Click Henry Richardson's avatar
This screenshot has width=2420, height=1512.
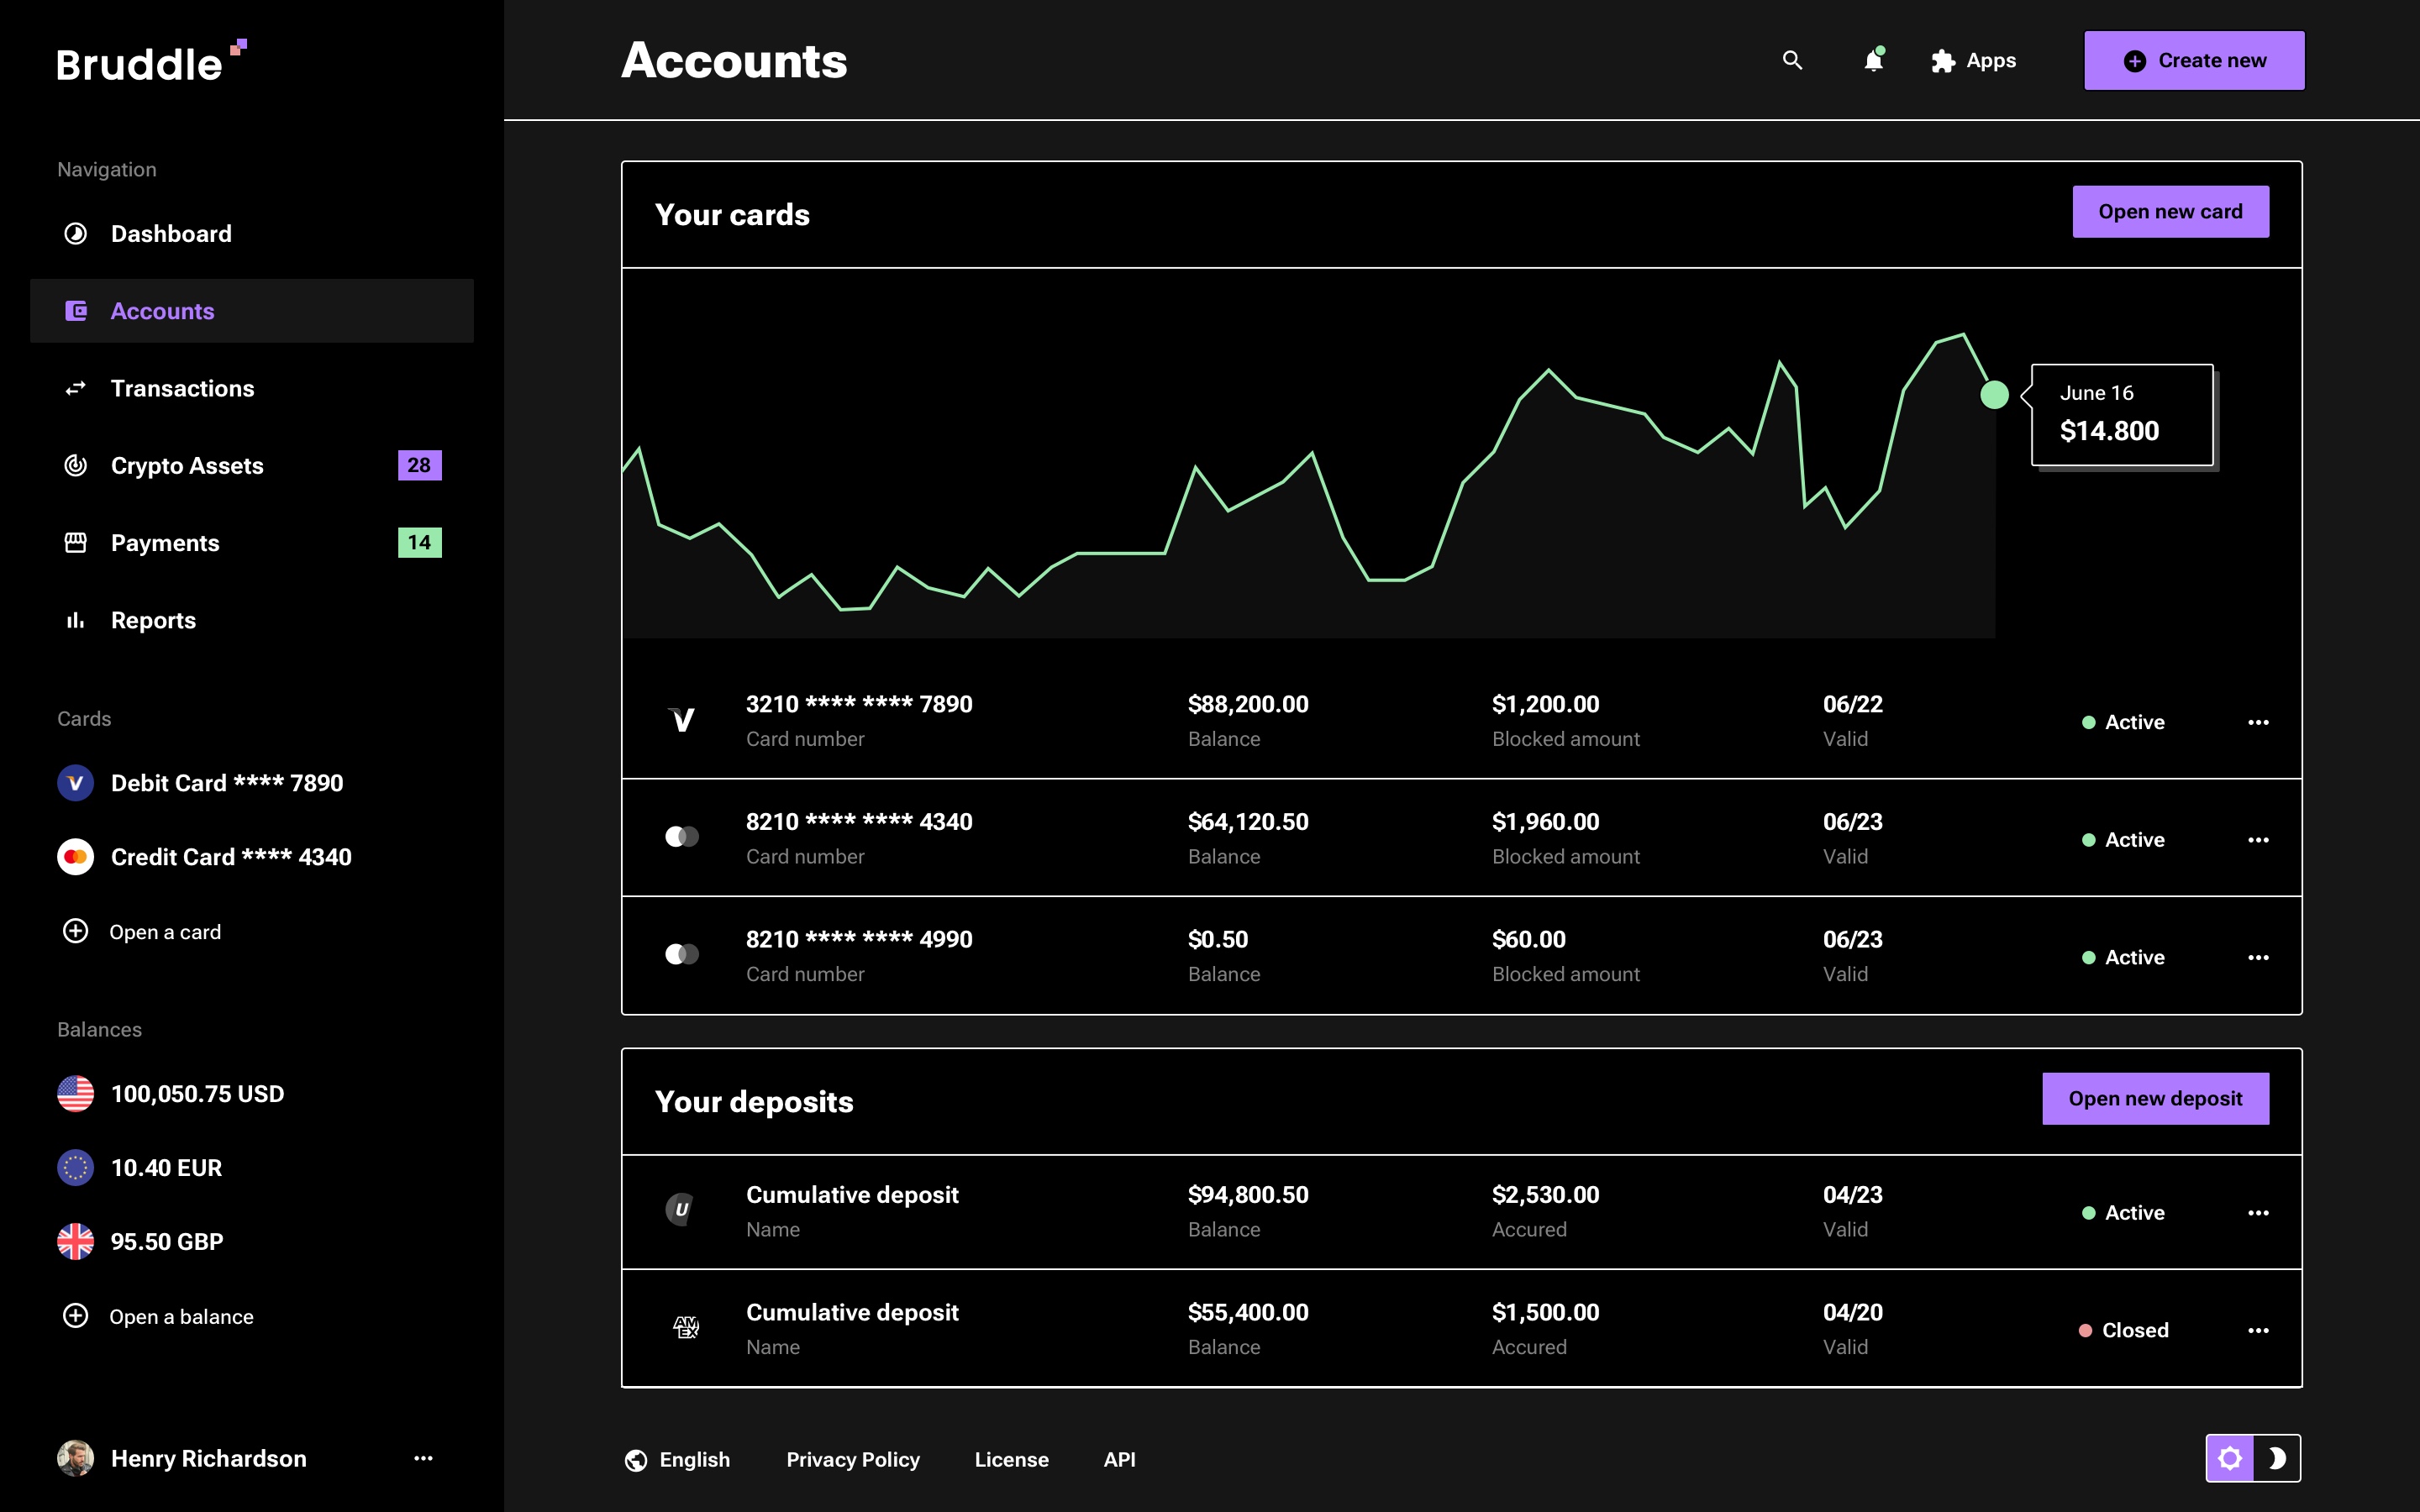click(75, 1458)
